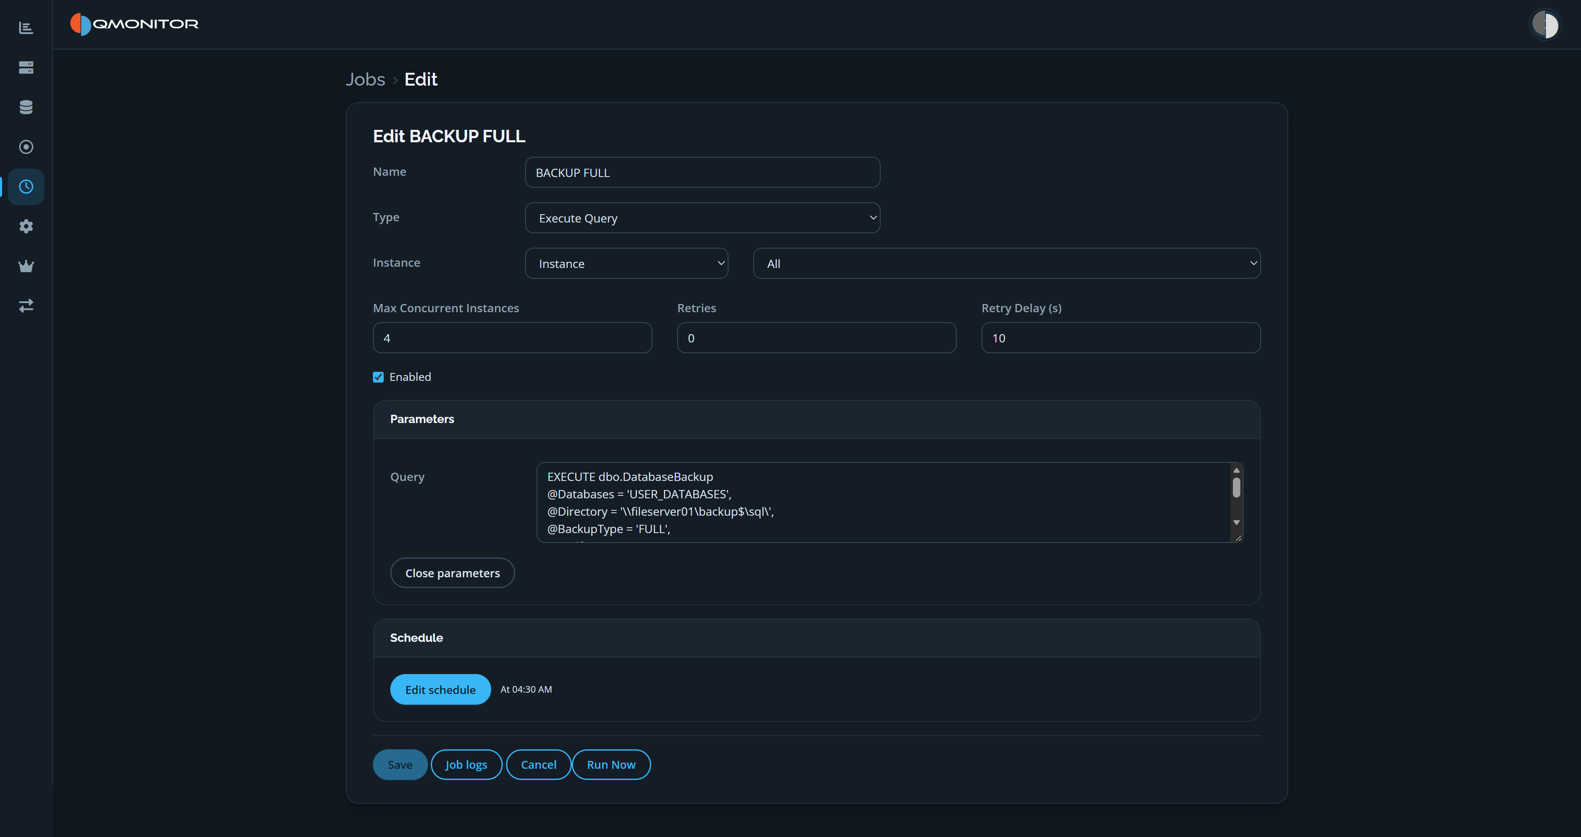The height and width of the screenshot is (837, 1581).
Task: Open the Instance scope dropdown
Action: tap(626, 263)
